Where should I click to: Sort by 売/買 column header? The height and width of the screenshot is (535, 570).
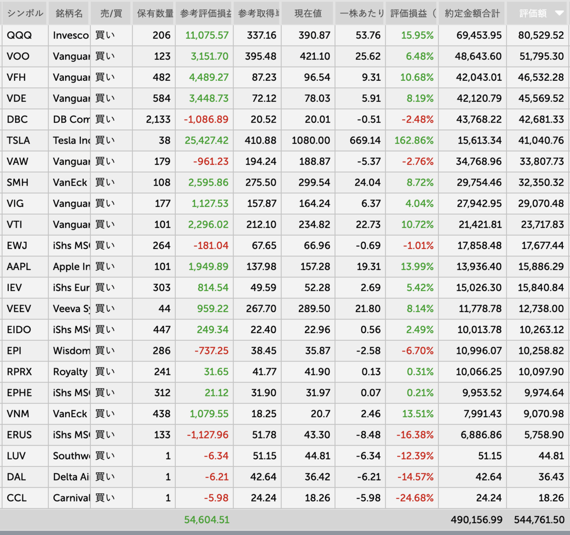point(111,14)
